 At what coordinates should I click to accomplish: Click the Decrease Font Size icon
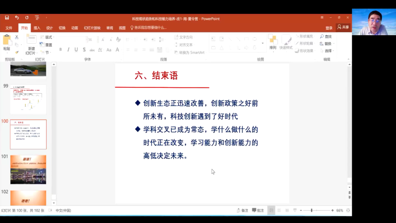click(x=110, y=40)
